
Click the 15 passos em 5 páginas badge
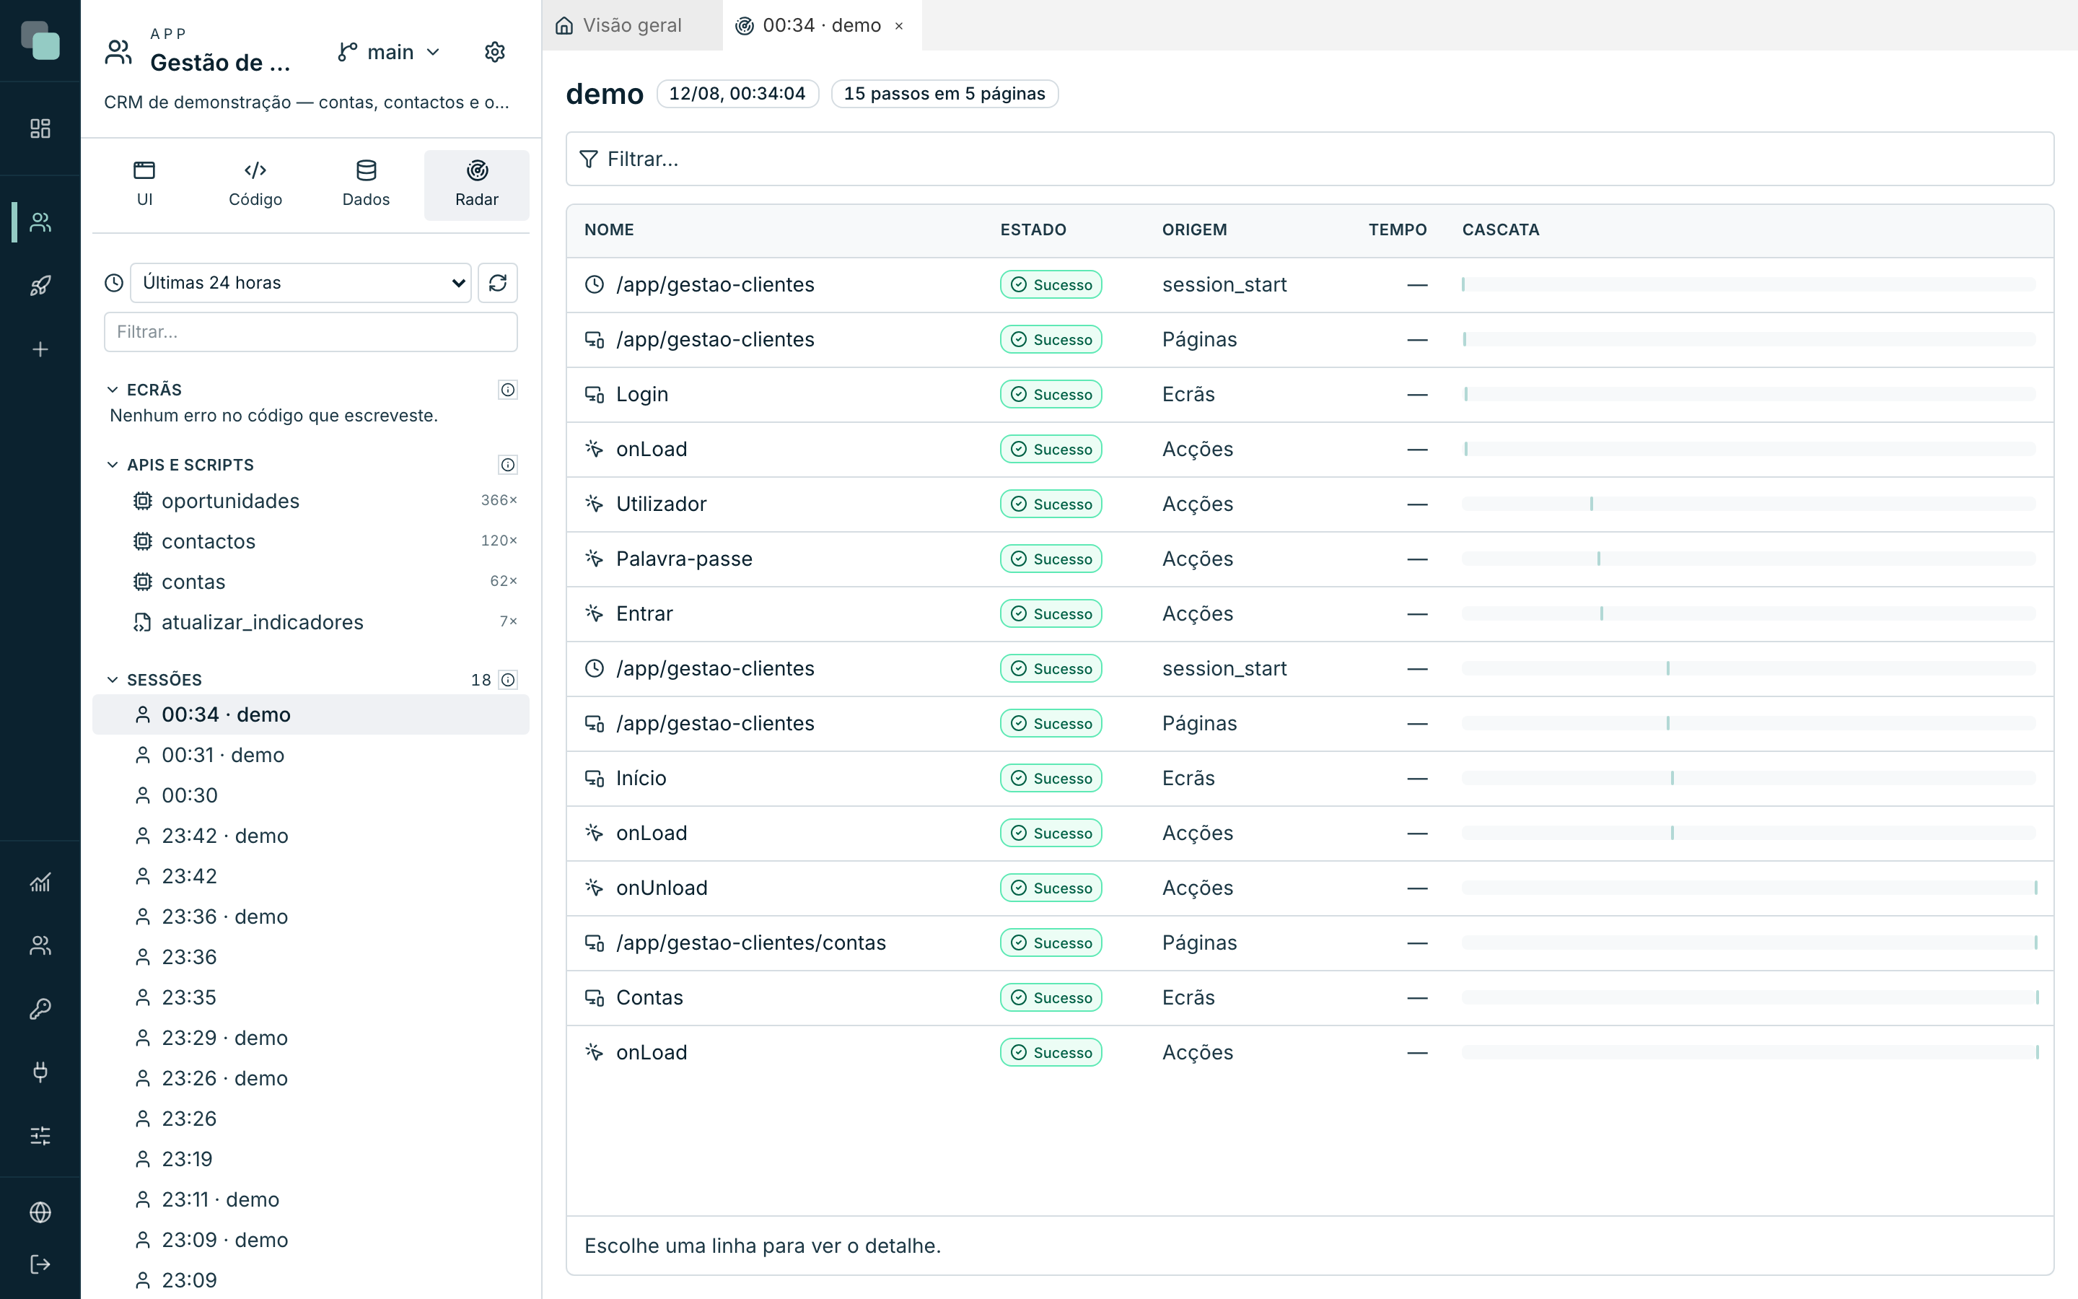944,94
